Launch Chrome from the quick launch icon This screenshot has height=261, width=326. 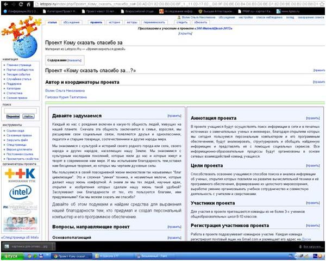[29, 256]
